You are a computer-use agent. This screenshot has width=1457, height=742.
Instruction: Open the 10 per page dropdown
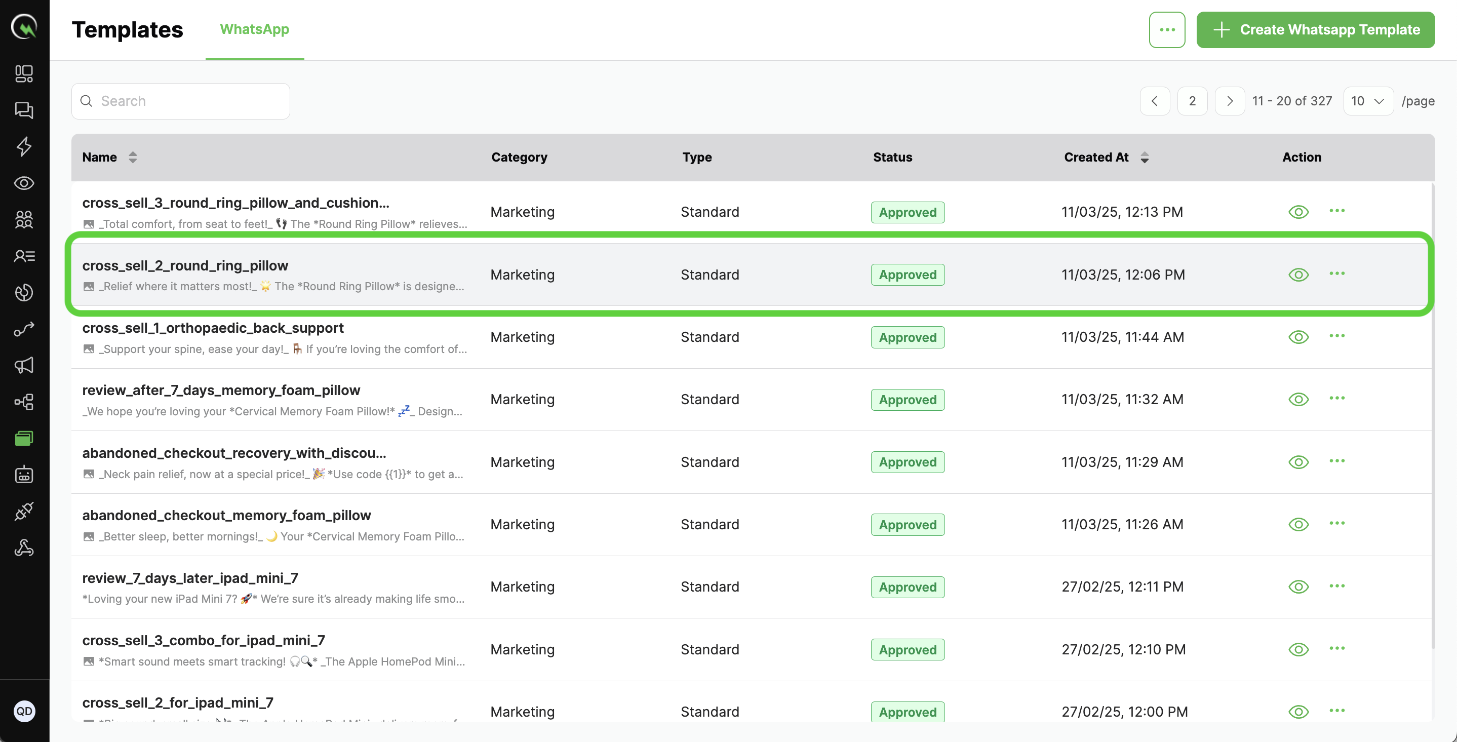pyautogui.click(x=1368, y=101)
